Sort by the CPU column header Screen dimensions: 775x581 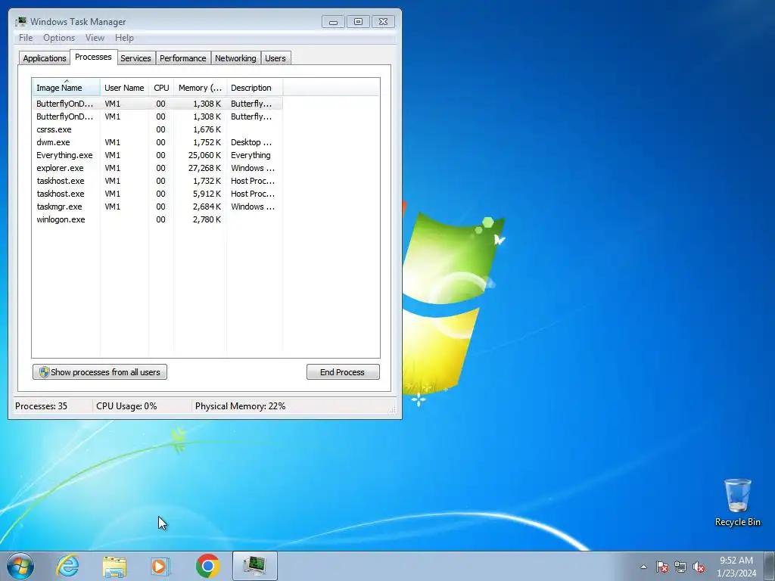point(161,88)
